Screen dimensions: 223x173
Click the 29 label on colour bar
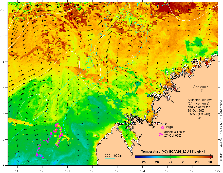point(197,162)
